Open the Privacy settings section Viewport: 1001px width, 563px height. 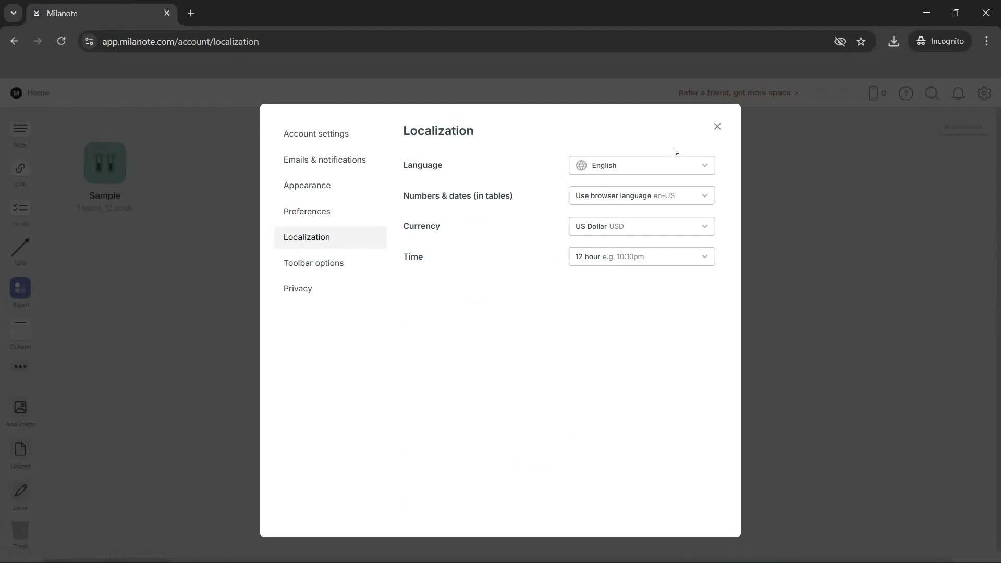click(298, 288)
